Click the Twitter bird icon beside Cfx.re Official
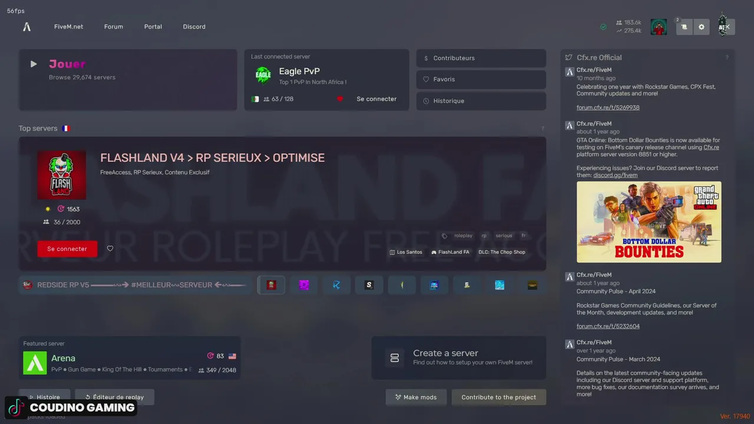Image resolution: width=754 pixels, height=424 pixels. click(x=568, y=58)
